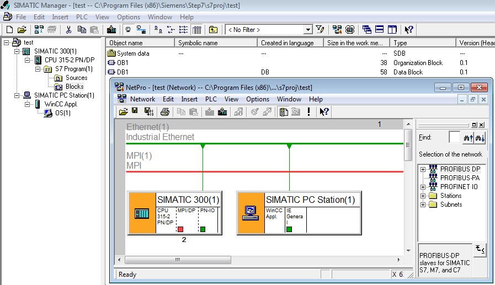
Task: Click the Cut scissors icon
Action: coord(68,30)
